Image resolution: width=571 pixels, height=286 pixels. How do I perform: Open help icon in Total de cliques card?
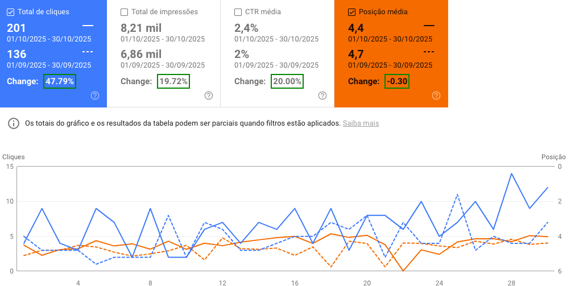point(95,96)
